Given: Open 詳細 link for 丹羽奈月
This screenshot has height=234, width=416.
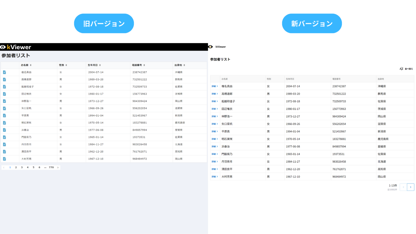Looking at the screenshot, I should coord(215,162).
